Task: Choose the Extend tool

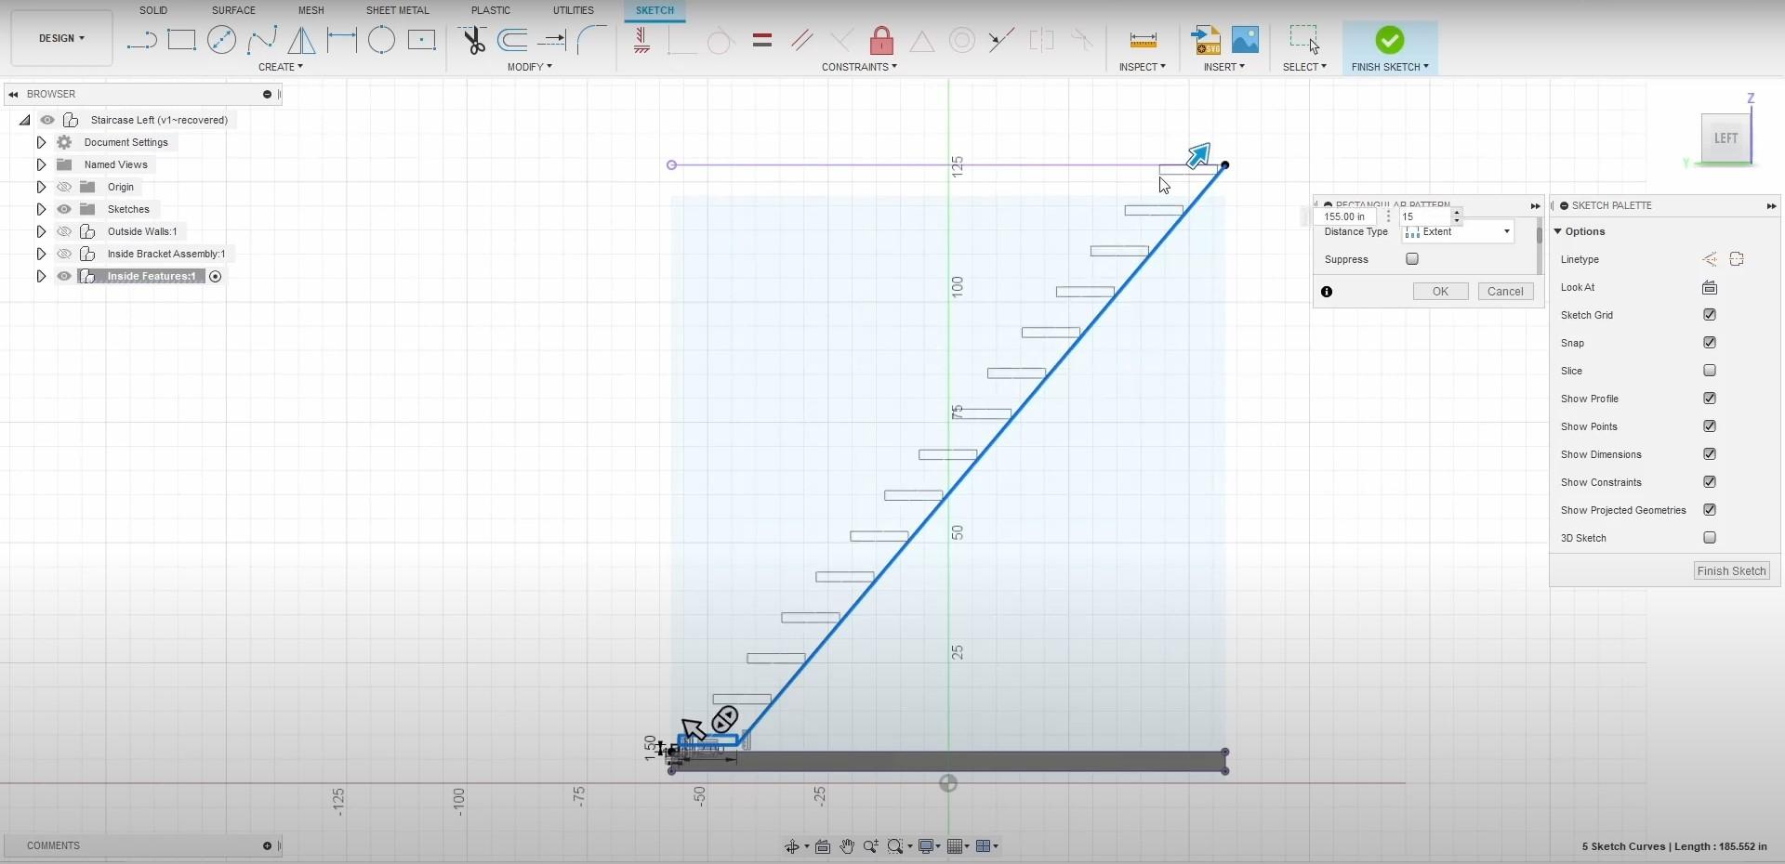Action: [552, 40]
